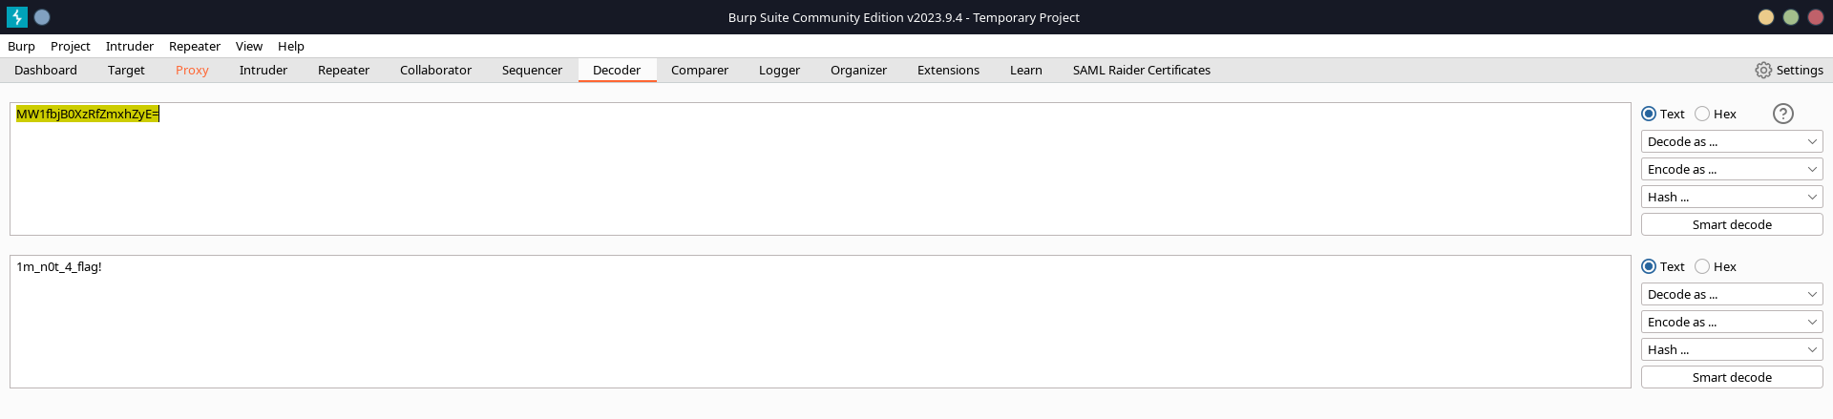The image size is (1833, 419).
Task: Click the Settings gear icon
Action: pyautogui.click(x=1763, y=70)
